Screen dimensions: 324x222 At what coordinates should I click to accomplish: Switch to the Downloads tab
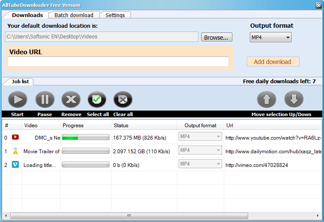(x=28, y=15)
